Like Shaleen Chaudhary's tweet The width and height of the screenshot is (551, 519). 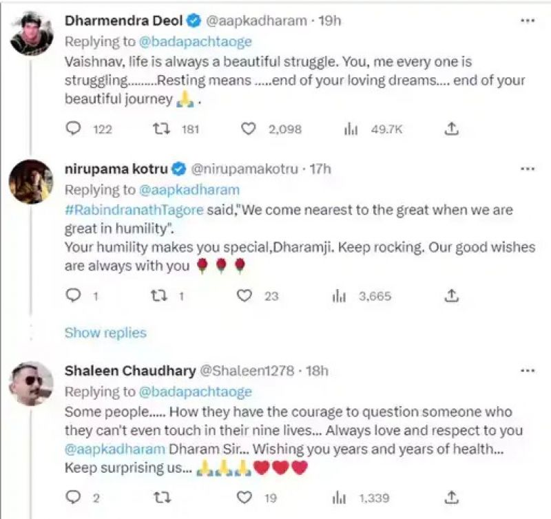[243, 498]
